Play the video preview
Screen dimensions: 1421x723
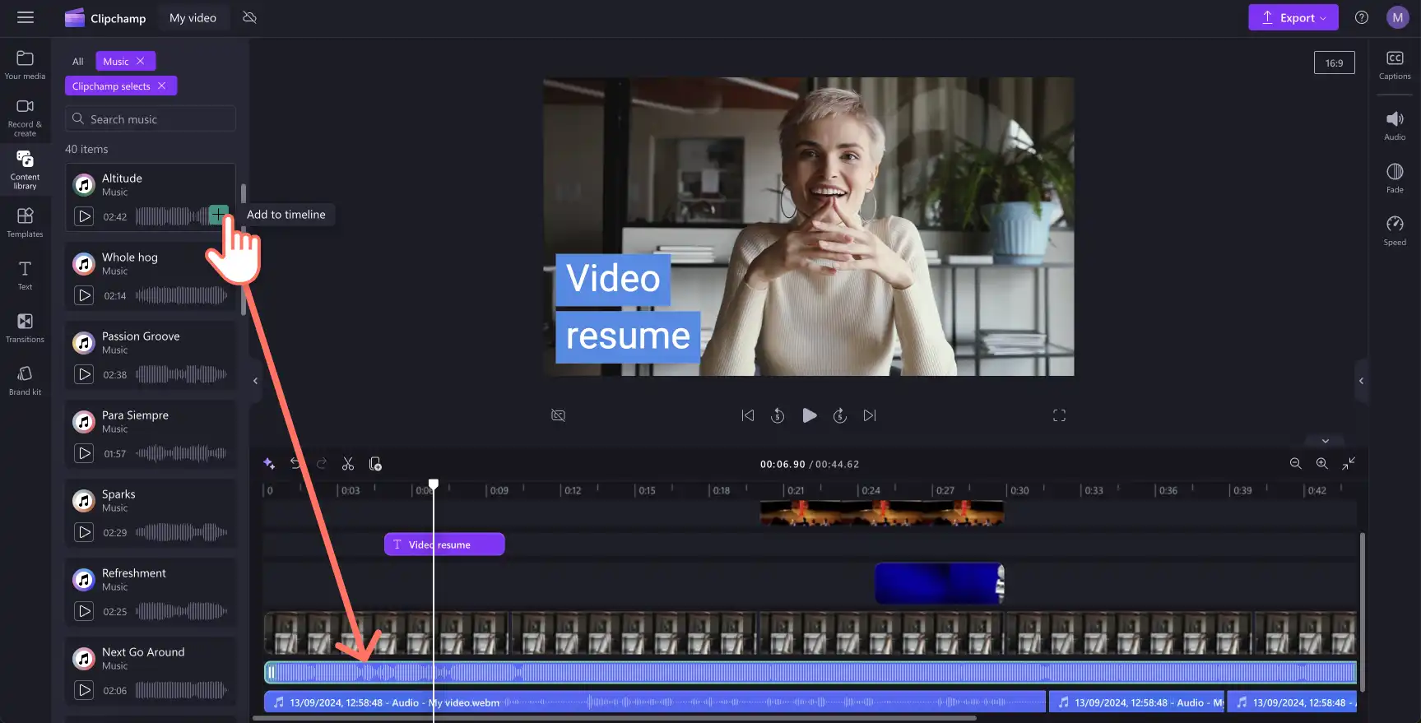point(810,415)
